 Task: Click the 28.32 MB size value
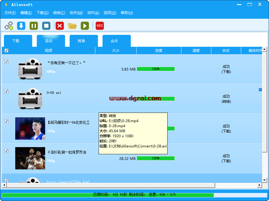click(127, 159)
